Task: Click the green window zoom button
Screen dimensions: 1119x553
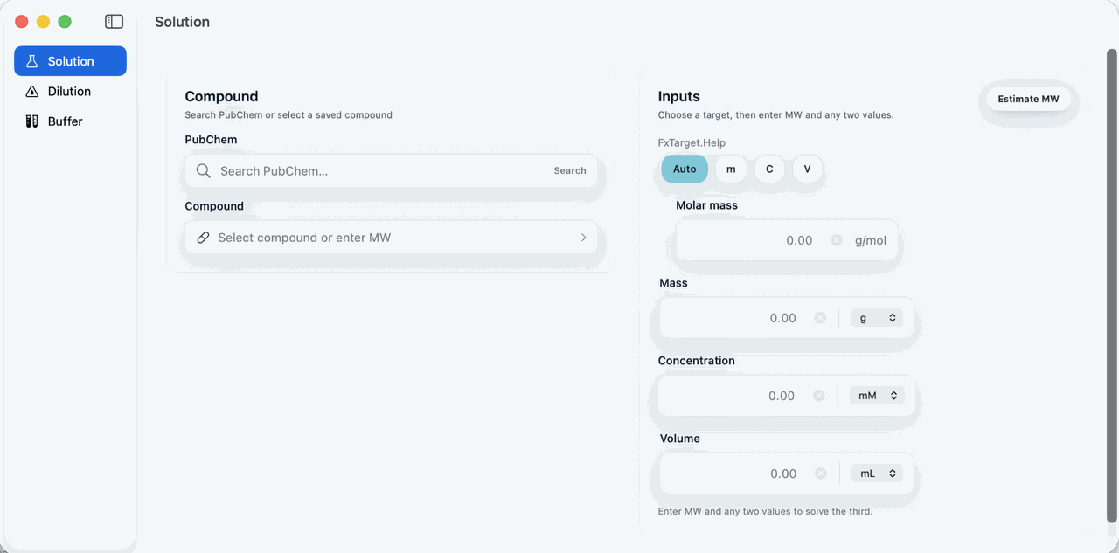Action: tap(65, 22)
